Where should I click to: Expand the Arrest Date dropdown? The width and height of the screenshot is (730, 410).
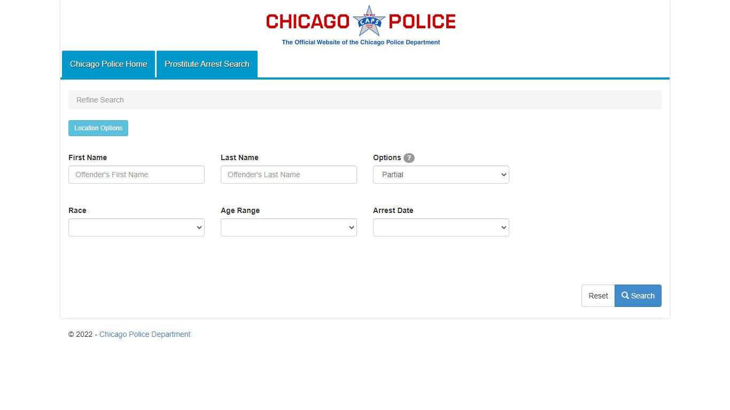(x=441, y=227)
